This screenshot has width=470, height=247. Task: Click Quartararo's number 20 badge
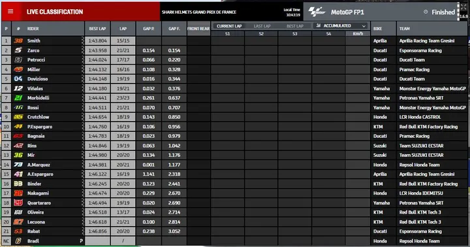18,203
